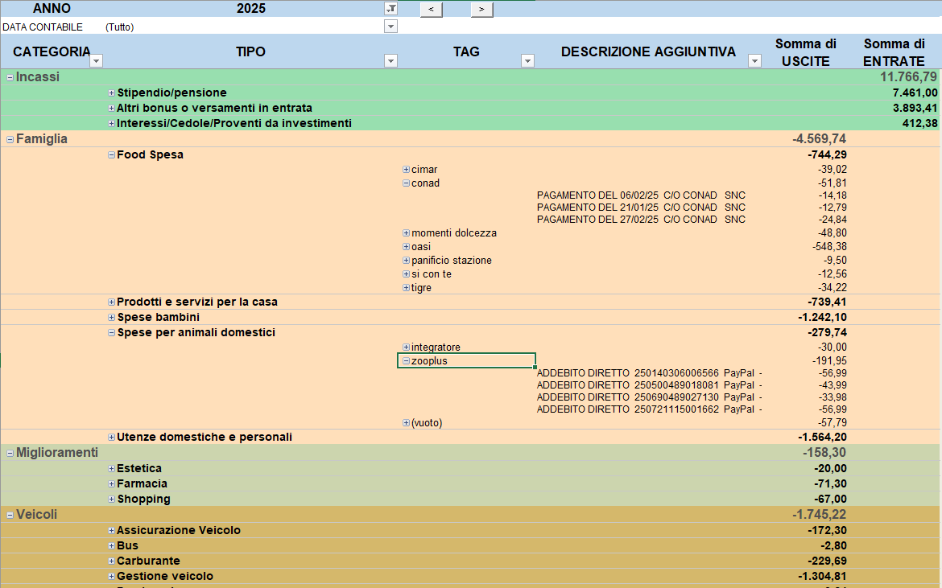This screenshot has height=588, width=942.
Task: Collapse the Food Spesa row
Action: [111, 155]
